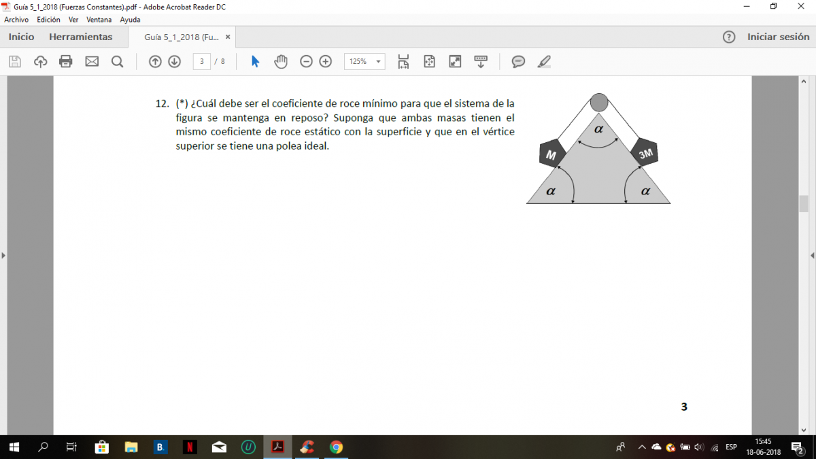
Task: Expand the left navigation pane arrow
Action: coord(3,256)
